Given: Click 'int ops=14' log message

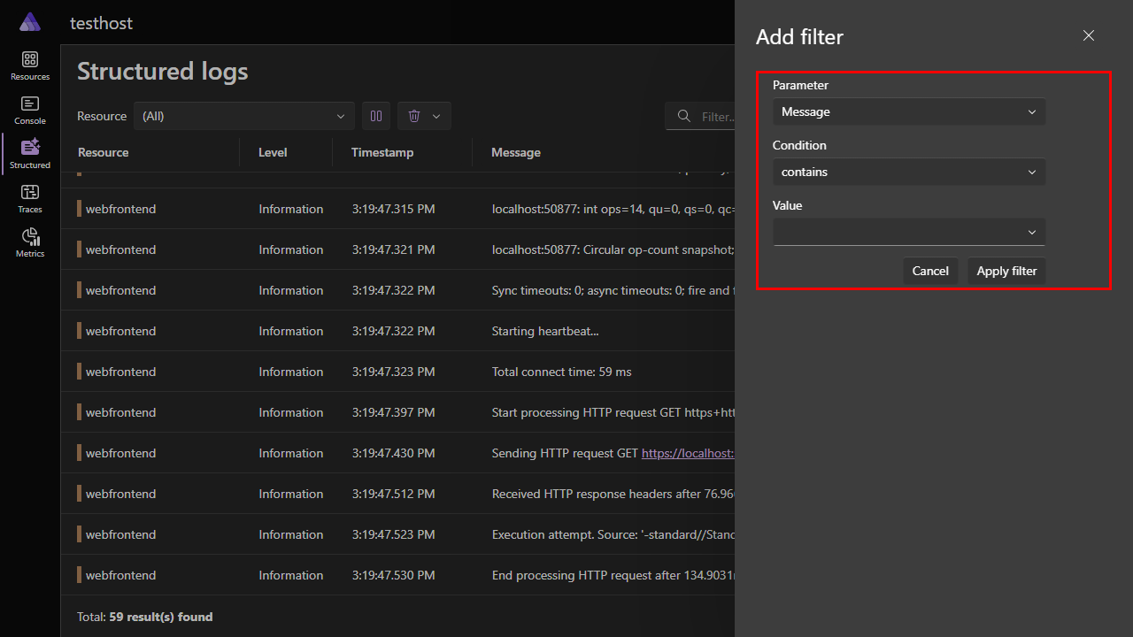Looking at the screenshot, I should click(613, 209).
